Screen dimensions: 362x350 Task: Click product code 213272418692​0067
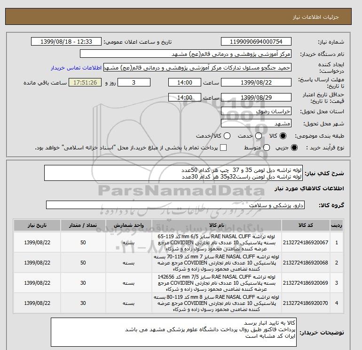coord(306,242)
